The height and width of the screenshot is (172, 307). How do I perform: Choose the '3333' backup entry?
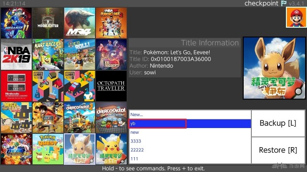pyautogui.click(x=190, y=141)
